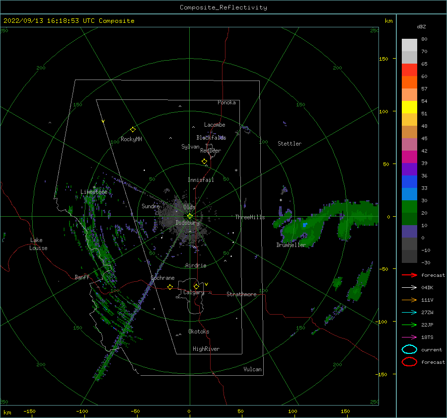Select the yellow diamond marker below Cochrane
This screenshot has height=418, width=447.
coord(170,287)
